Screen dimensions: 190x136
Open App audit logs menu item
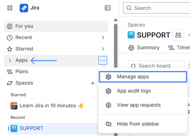point(134,91)
